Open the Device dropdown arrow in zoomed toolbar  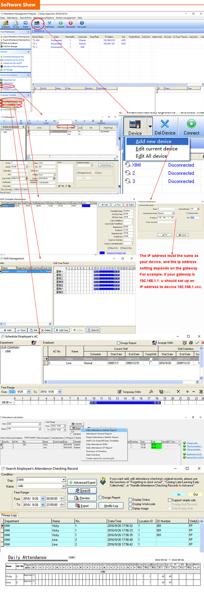150,127
